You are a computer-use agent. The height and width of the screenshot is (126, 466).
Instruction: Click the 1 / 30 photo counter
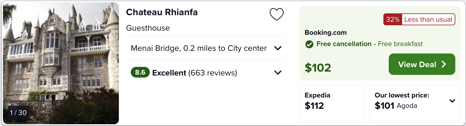(x=18, y=113)
